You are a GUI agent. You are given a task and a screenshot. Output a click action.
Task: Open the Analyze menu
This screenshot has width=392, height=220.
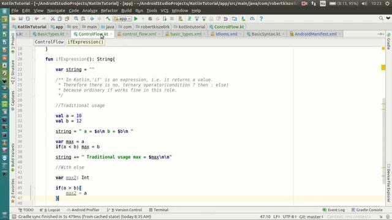[90, 11]
